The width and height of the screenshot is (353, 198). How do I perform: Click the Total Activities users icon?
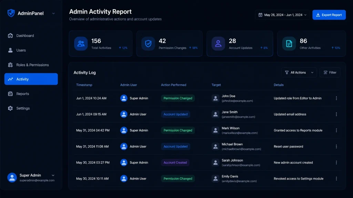pyautogui.click(x=81, y=44)
